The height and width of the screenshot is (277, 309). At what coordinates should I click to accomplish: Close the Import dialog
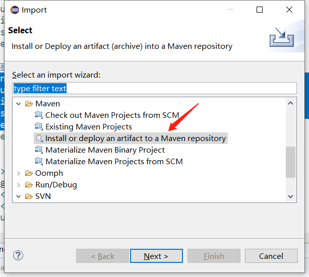click(x=289, y=10)
